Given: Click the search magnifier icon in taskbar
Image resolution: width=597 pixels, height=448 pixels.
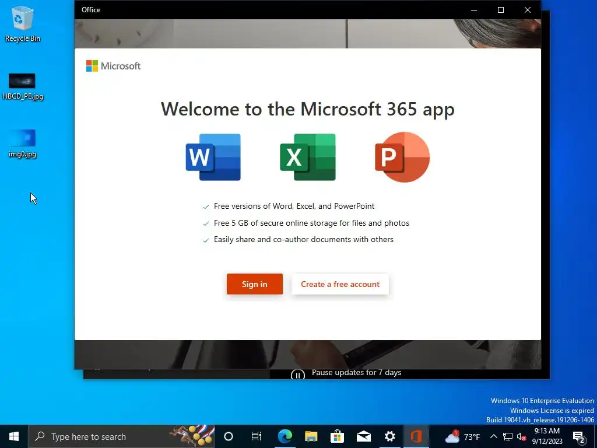Looking at the screenshot, I should pos(40,436).
